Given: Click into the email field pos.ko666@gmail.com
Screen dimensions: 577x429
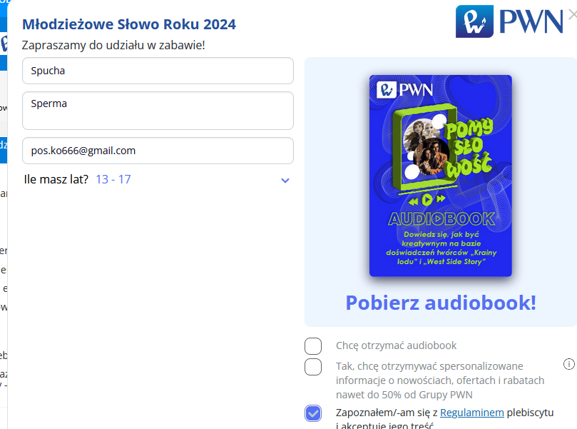Looking at the screenshot, I should [x=158, y=151].
